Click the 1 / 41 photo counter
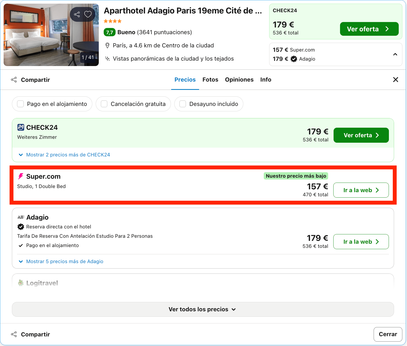The height and width of the screenshot is (346, 407). pos(88,57)
